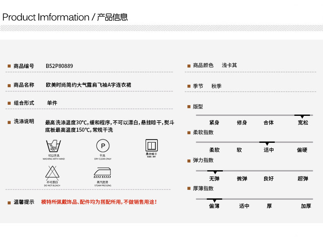
Task: Click the color value 浅卡其
Action: (x=229, y=65)
